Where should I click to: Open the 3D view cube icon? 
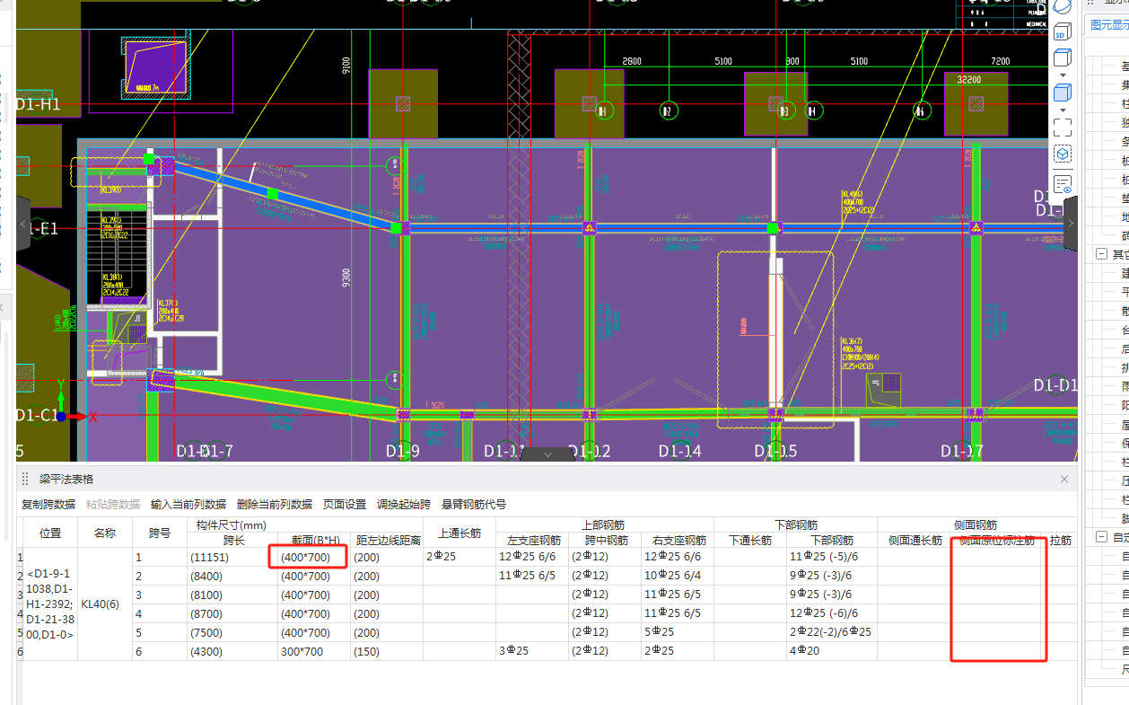1062,33
